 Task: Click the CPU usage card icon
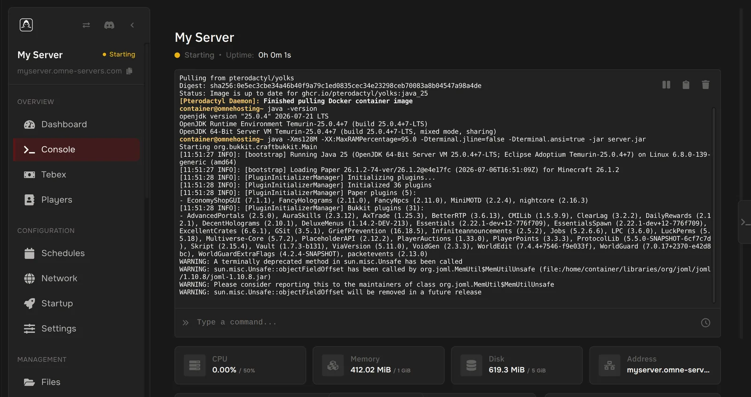(195, 366)
